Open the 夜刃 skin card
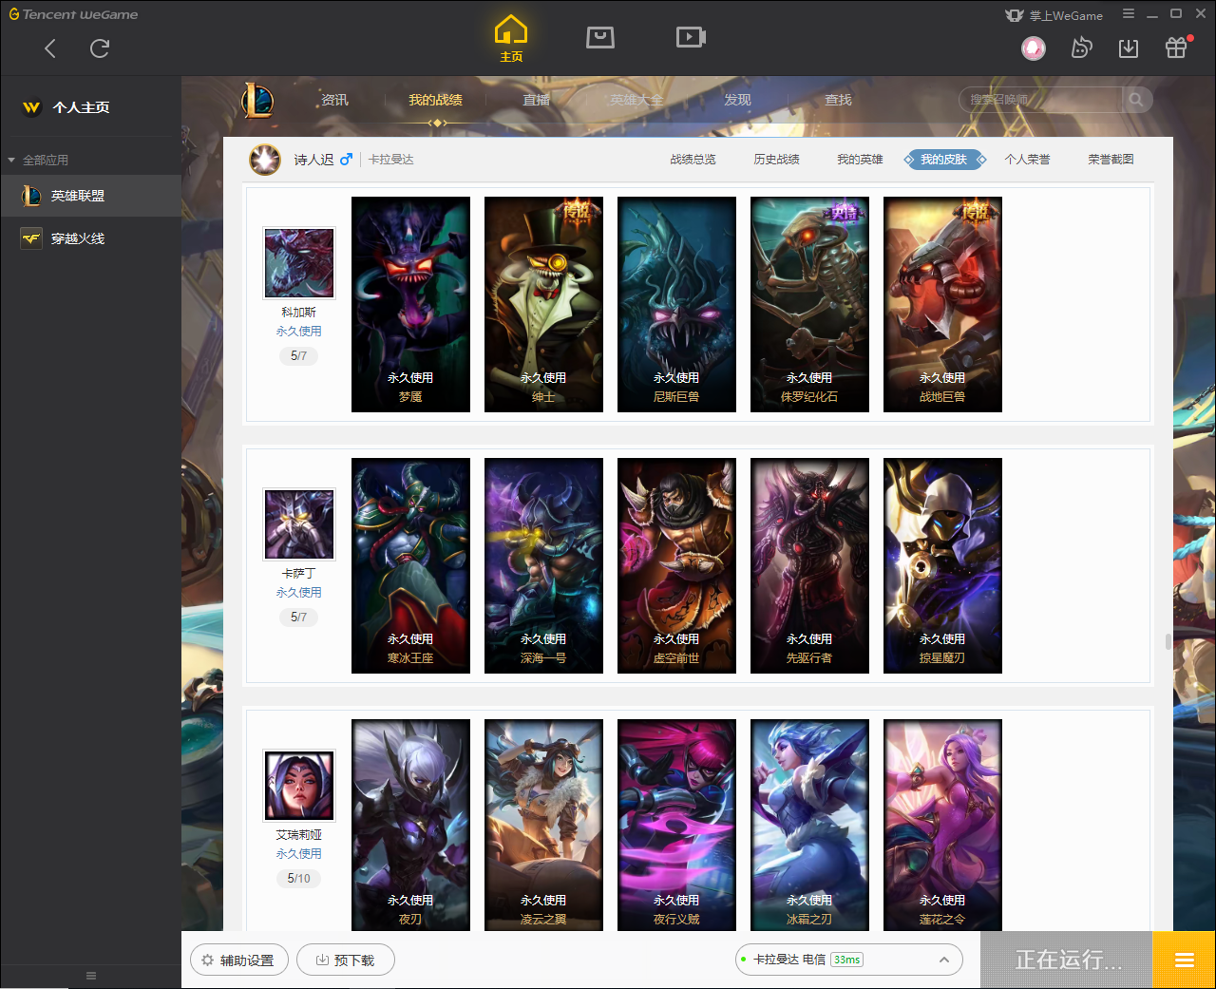The image size is (1216, 989). click(410, 825)
